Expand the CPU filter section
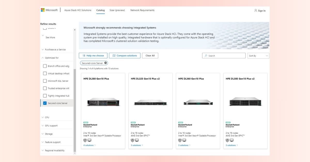This screenshot has width=310, height=162. pyautogui.click(x=57, y=118)
